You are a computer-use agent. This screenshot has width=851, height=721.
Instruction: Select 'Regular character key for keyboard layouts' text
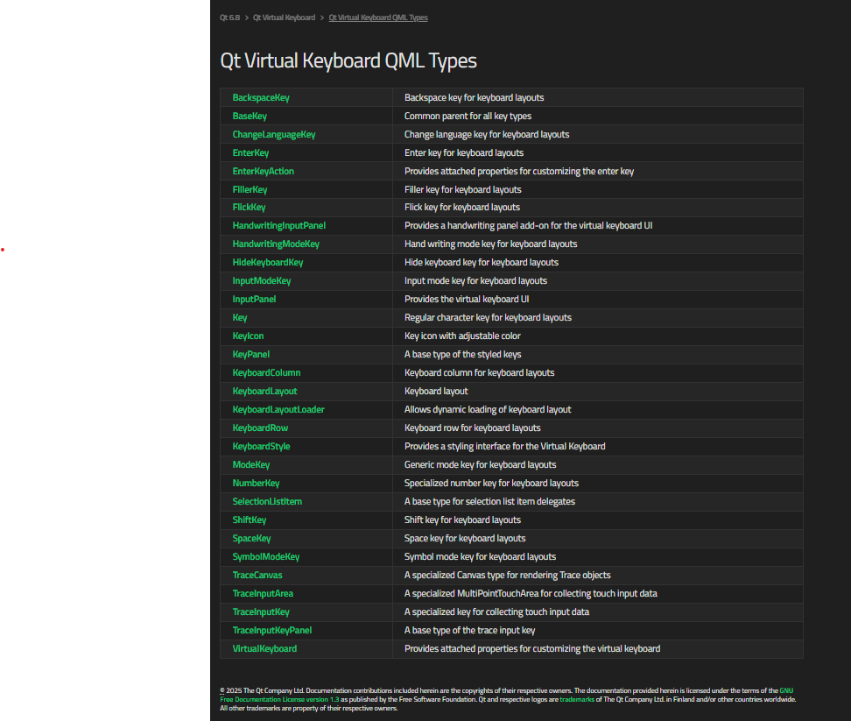pos(488,318)
